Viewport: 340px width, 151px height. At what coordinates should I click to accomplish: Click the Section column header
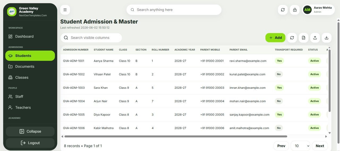click(x=141, y=50)
